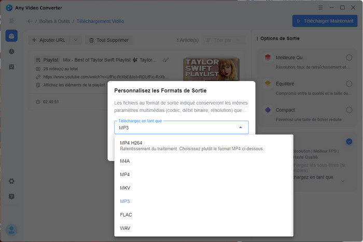Edit playlist title with pencil icon

pyautogui.click(x=165, y=60)
